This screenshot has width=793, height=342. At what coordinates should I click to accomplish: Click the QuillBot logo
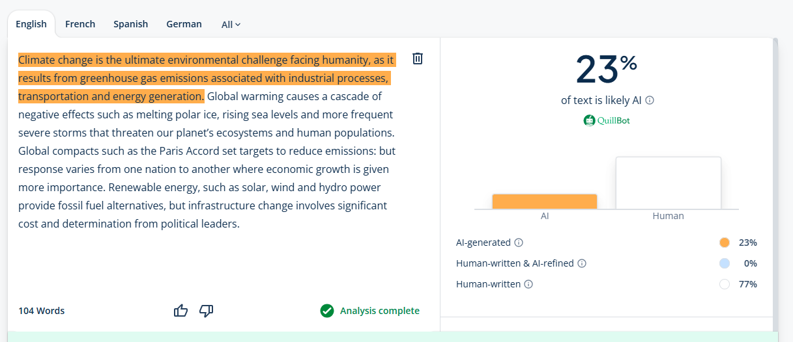click(607, 120)
